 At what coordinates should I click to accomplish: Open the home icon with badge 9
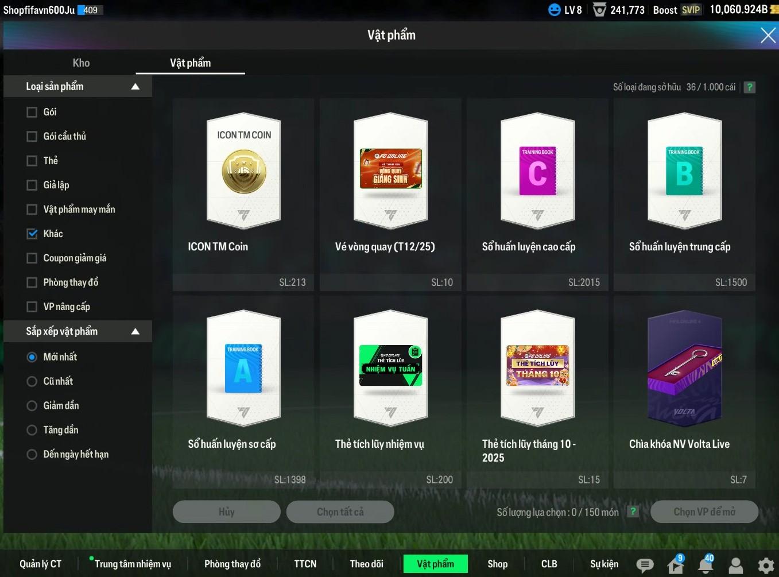[676, 565]
